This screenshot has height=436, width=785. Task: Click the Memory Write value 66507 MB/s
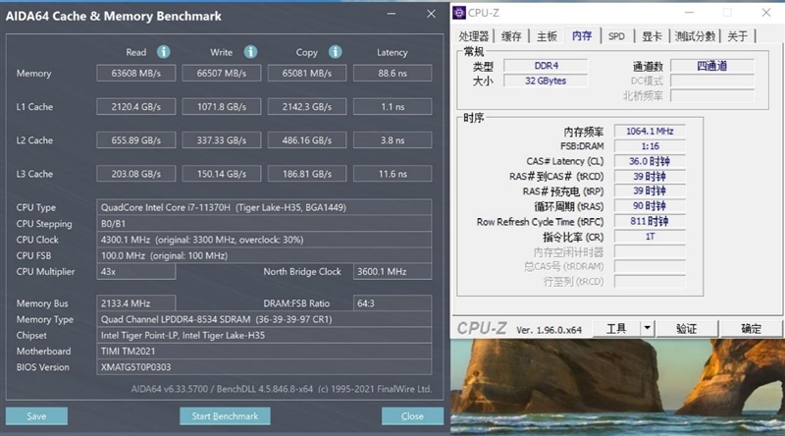click(x=222, y=74)
